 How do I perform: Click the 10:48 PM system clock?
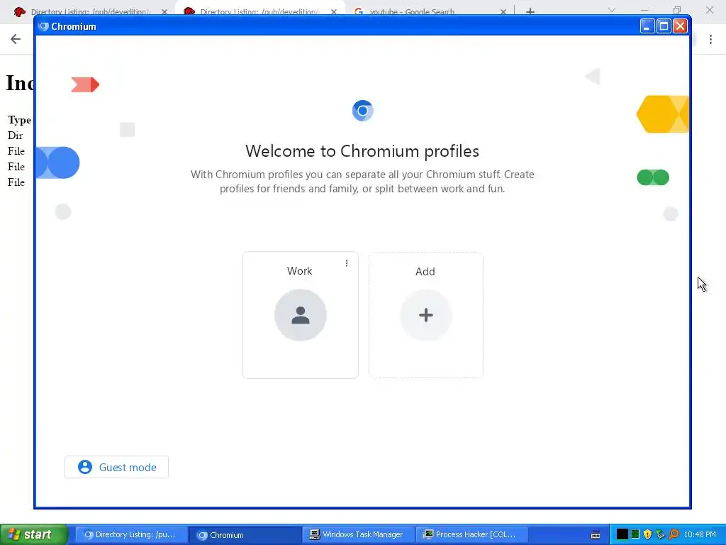[700, 534]
